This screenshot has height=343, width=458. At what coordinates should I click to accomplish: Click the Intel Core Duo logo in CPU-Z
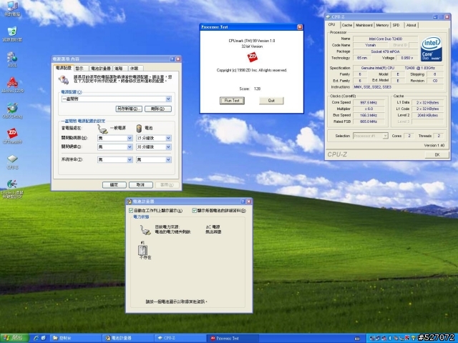[431, 49]
